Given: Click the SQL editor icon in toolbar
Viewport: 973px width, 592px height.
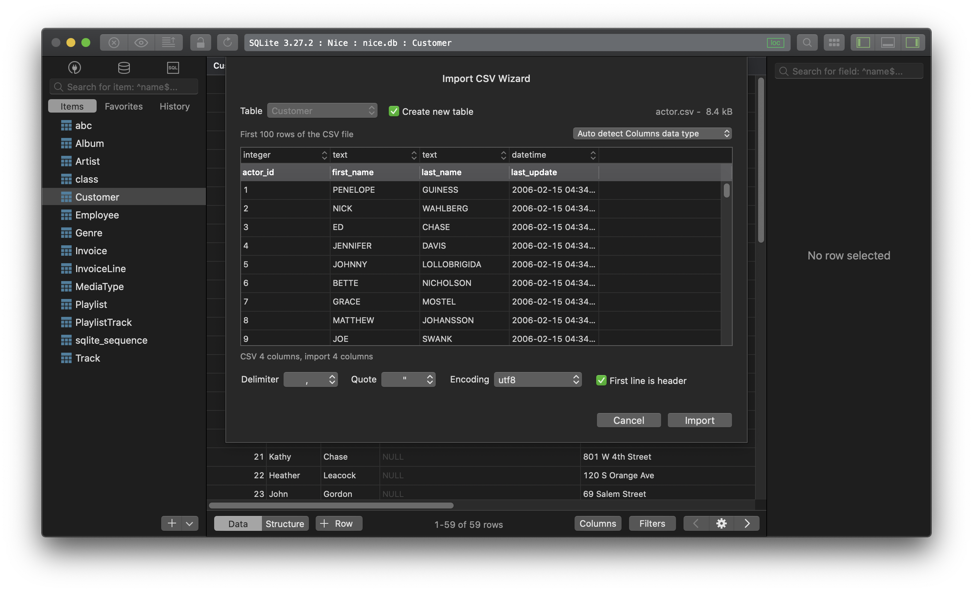Looking at the screenshot, I should (x=173, y=67).
